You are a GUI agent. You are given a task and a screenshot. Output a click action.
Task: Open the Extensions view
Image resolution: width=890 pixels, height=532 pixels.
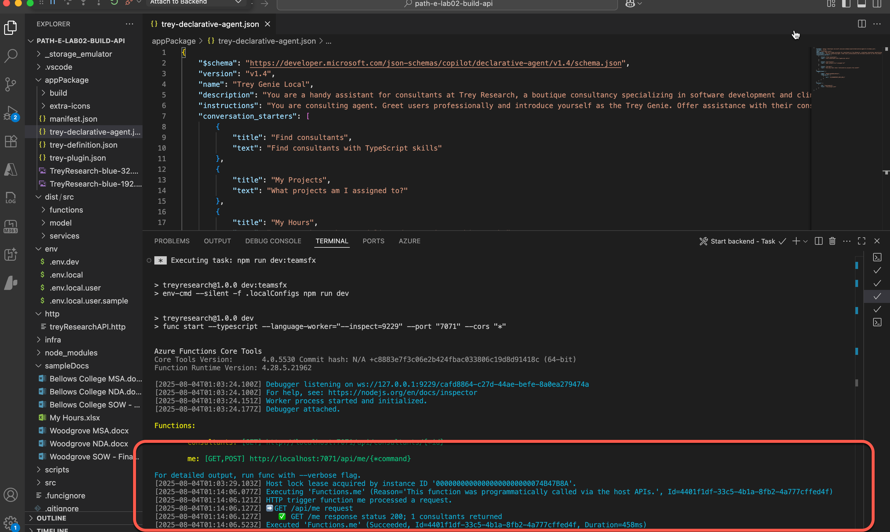pos(11,141)
